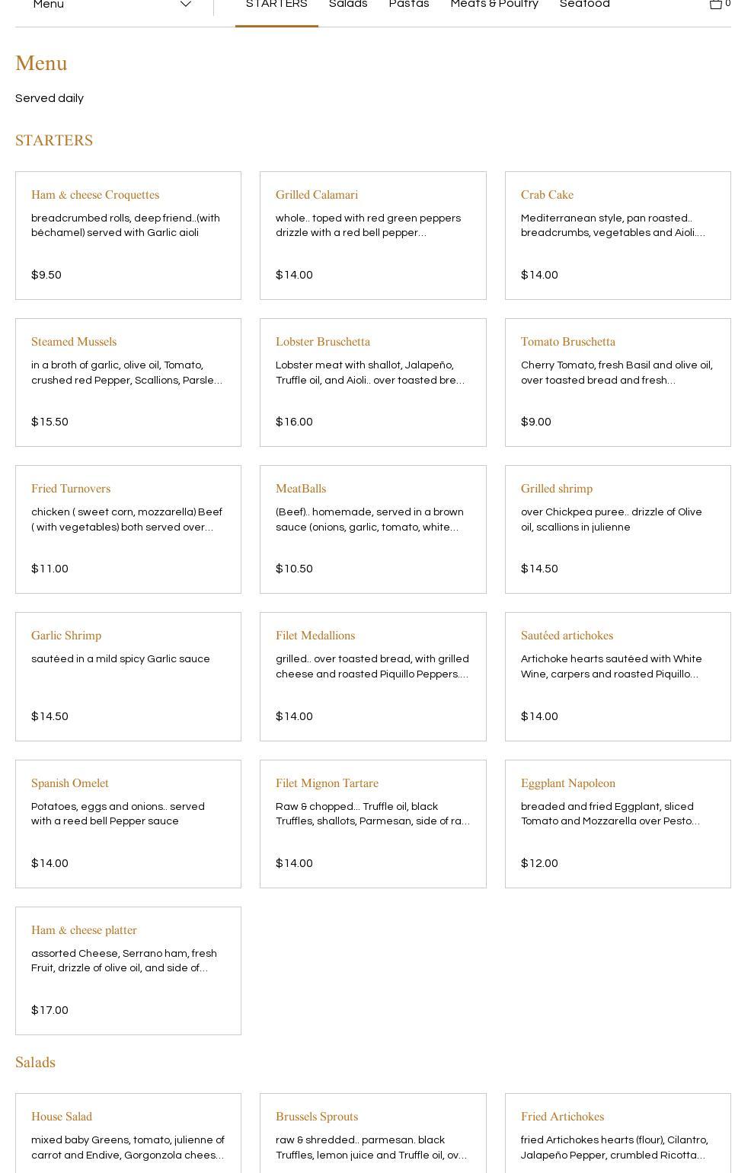735x1173 pixels.
Task: Expand the Menu dropdown chevron
Action: click(x=185, y=5)
